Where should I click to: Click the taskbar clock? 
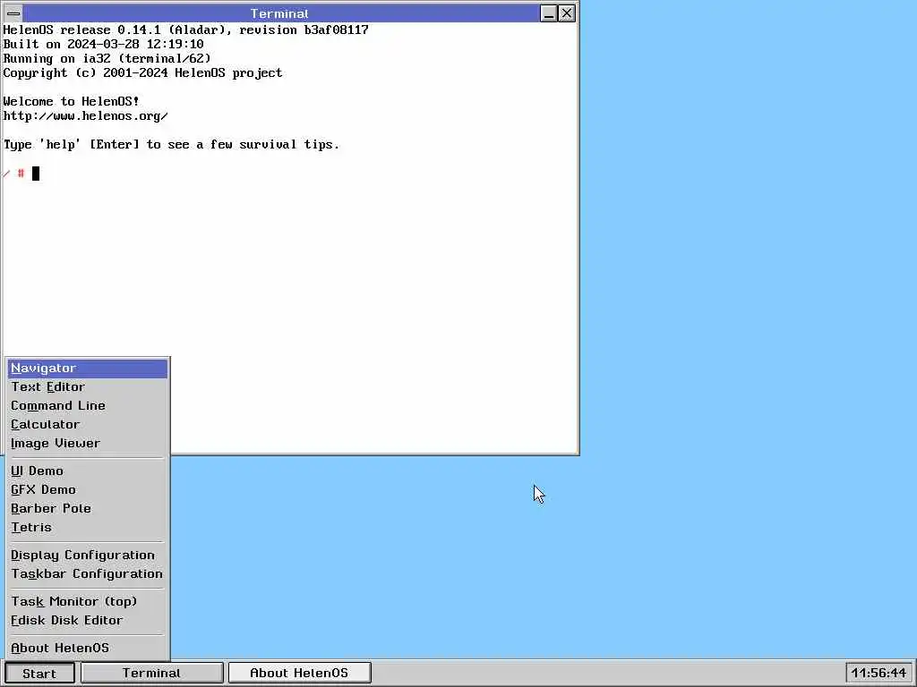(878, 673)
